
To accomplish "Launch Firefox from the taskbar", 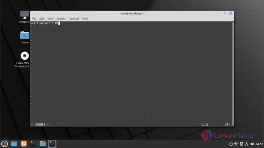I will 24,144.
